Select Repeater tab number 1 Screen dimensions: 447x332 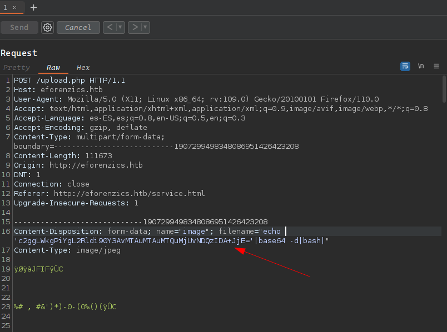click(x=6, y=7)
